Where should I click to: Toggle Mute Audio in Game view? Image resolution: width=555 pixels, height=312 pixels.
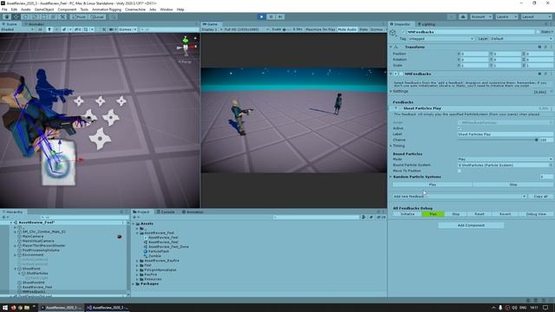(x=347, y=29)
